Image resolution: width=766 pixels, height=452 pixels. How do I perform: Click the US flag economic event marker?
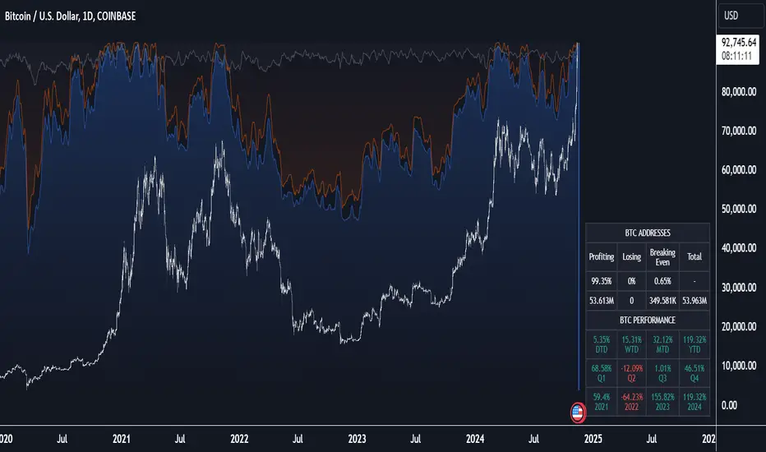(578, 413)
